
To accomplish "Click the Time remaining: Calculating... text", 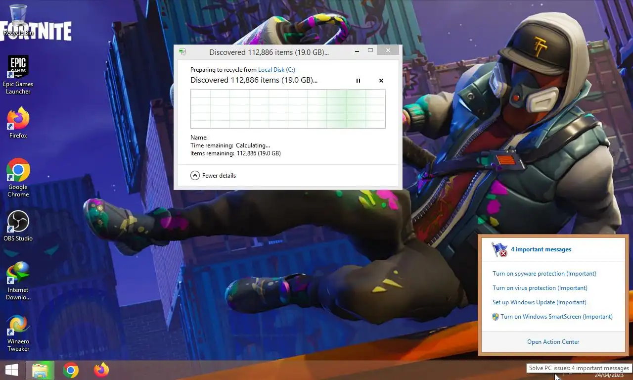I will coord(230,145).
